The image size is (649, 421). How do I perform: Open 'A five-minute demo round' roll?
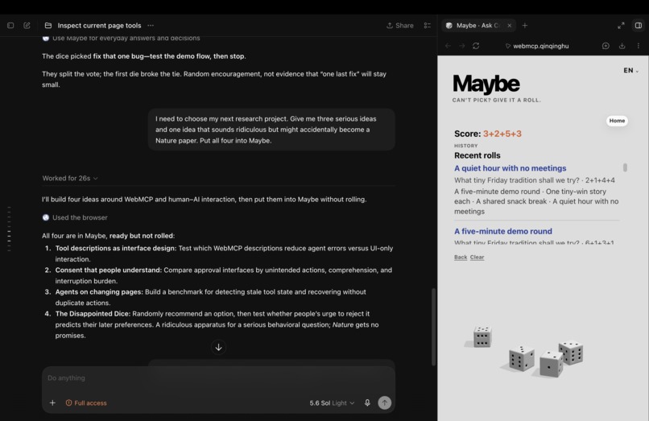pos(503,231)
